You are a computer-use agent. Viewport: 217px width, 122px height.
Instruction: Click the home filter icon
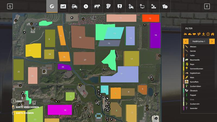tap(212, 34)
